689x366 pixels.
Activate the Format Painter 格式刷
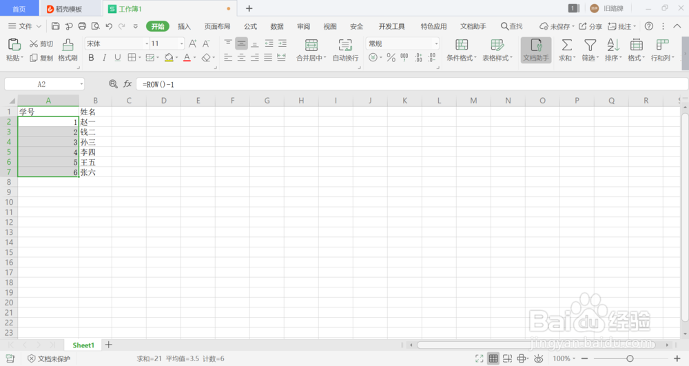pos(68,50)
